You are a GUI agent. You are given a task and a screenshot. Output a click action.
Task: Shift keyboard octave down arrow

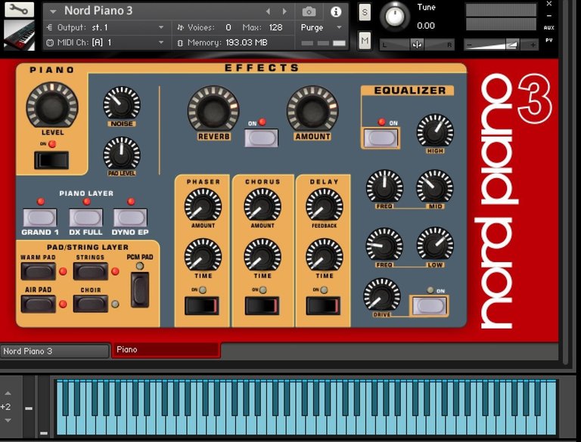point(8,421)
